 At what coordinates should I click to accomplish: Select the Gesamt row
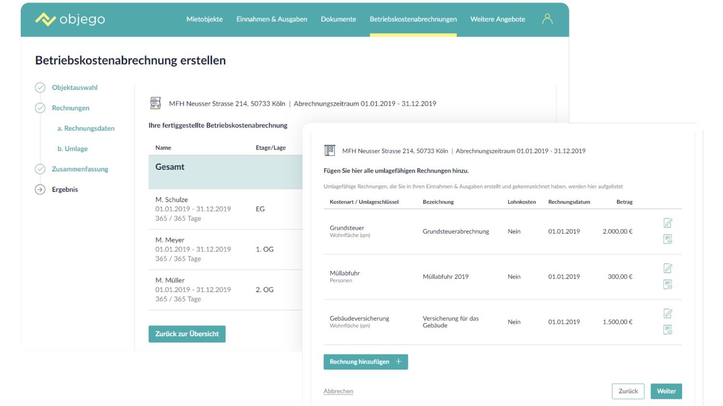click(226, 172)
